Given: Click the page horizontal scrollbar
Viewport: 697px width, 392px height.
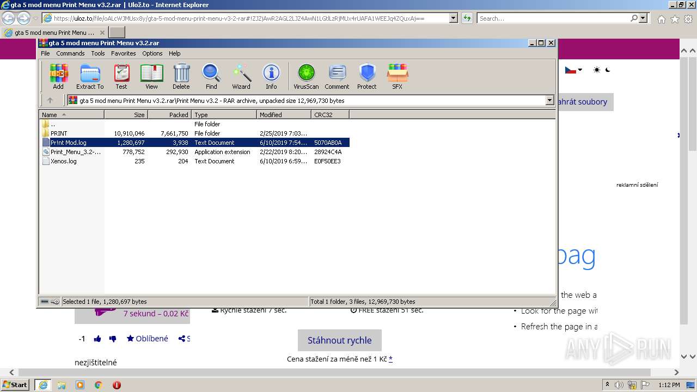Looking at the screenshot, I should click(x=334, y=373).
